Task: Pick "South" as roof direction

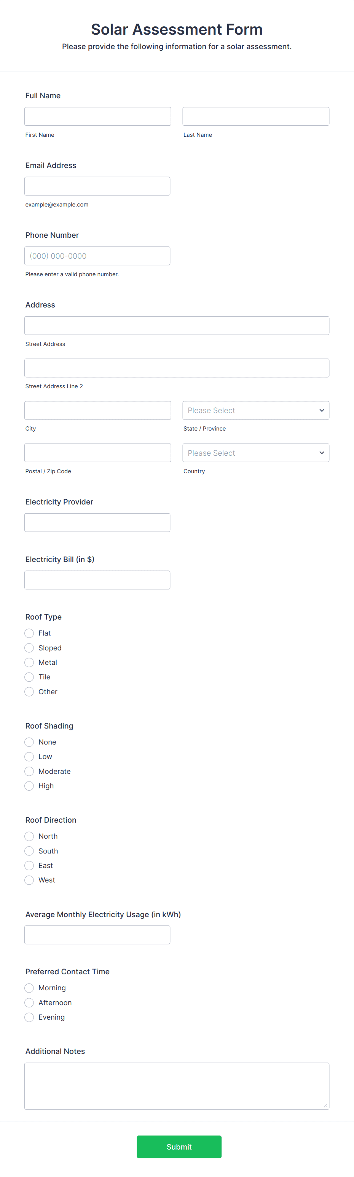Action: [x=29, y=851]
